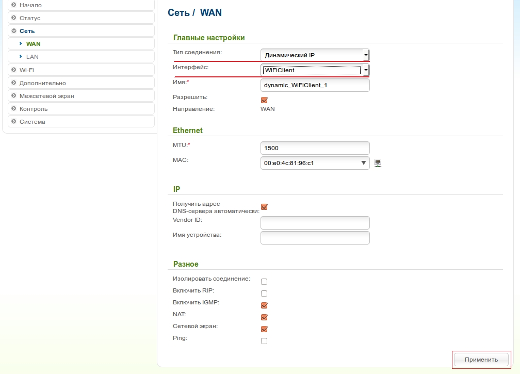520x374 pixels.
Task: Click the arrow bullet beside Система
Action: pyautogui.click(x=13, y=122)
